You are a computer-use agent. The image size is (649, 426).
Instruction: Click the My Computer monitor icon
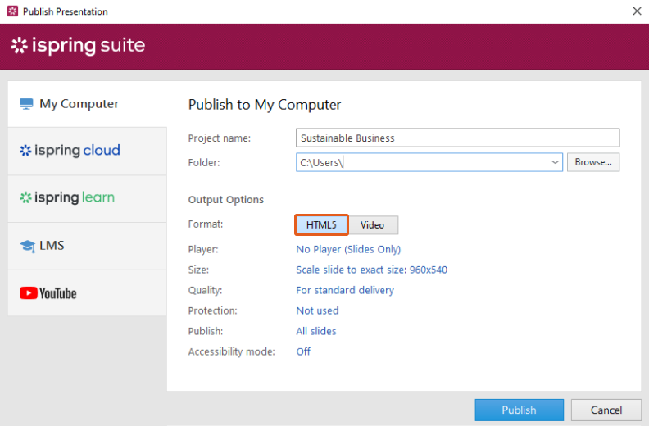26,104
